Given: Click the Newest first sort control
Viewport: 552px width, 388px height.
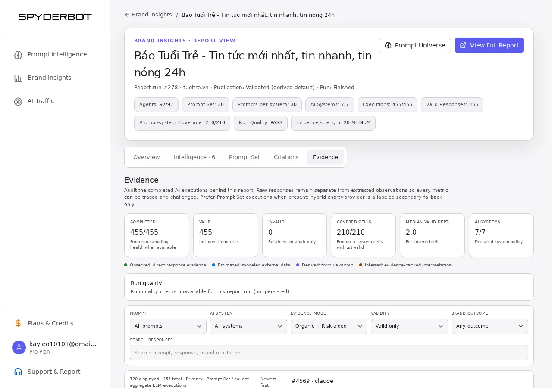Looking at the screenshot, I should click(x=268, y=382).
